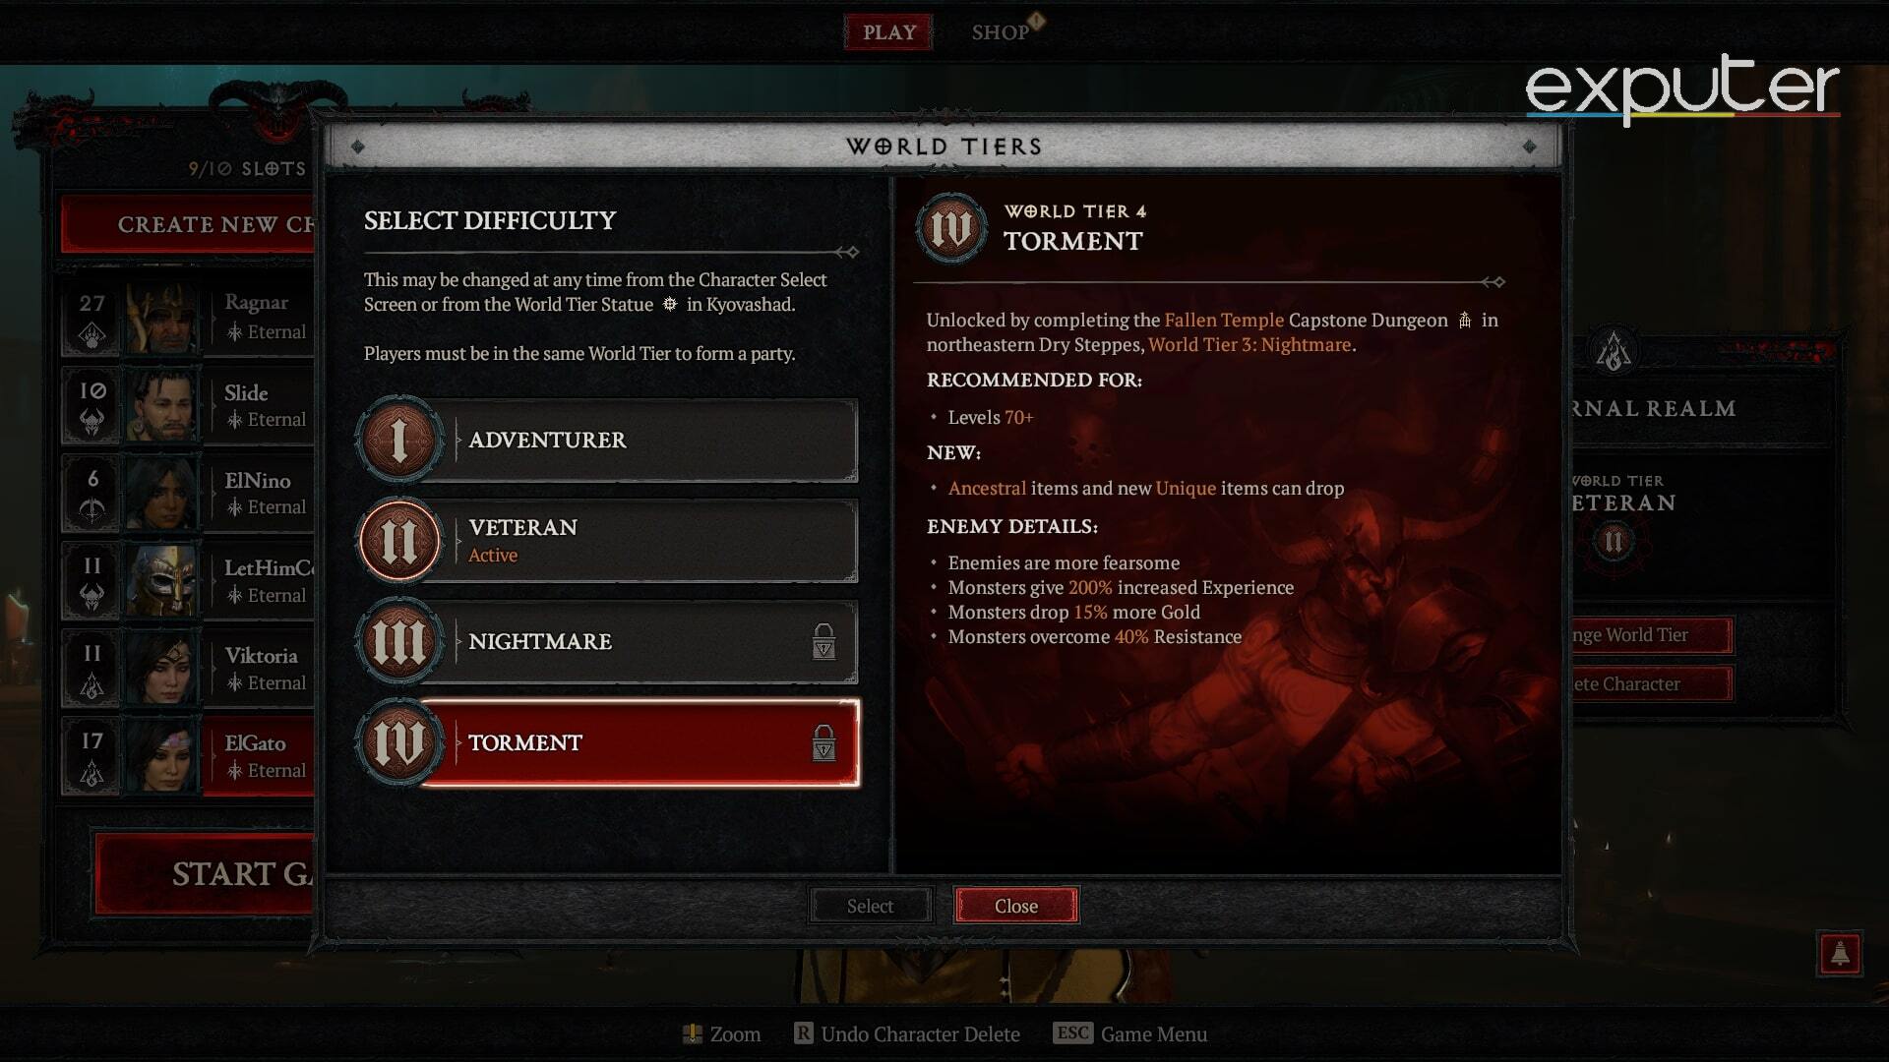Click the Torment tier IV icon in list

pos(400,741)
